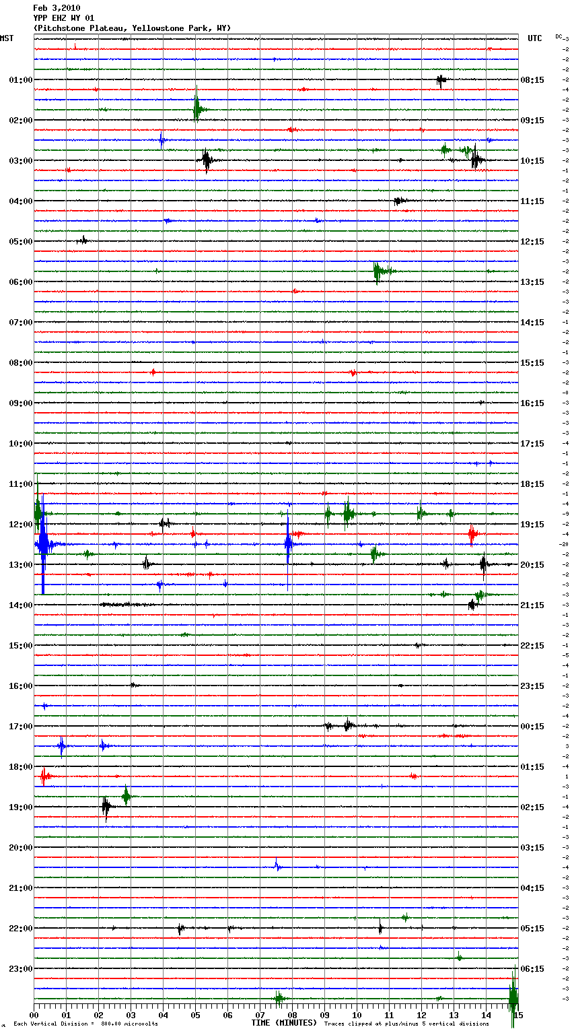Select the station code YPP EHZ WY 01
The width and height of the screenshot is (572, 1033).
64,18
